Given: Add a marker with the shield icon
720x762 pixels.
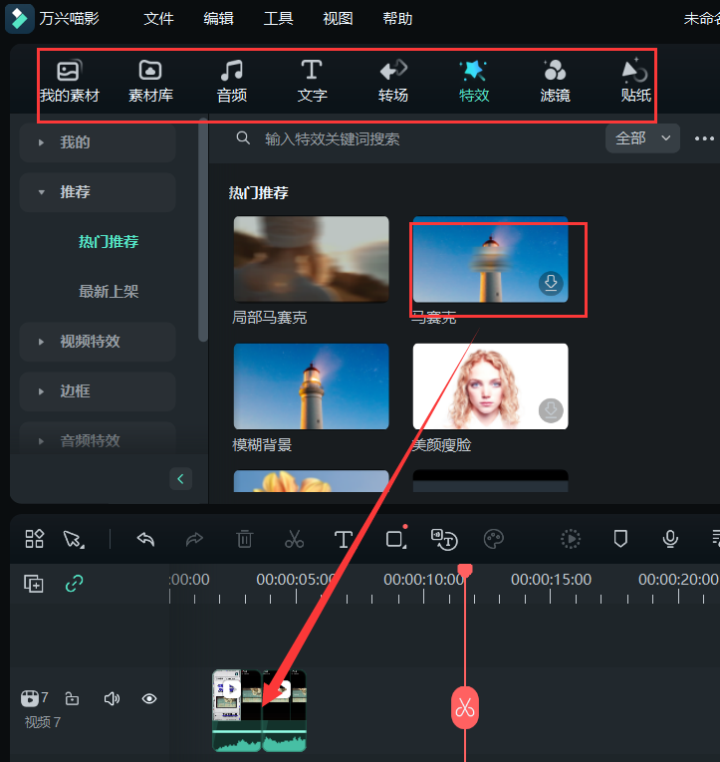Looking at the screenshot, I should coord(620,539).
